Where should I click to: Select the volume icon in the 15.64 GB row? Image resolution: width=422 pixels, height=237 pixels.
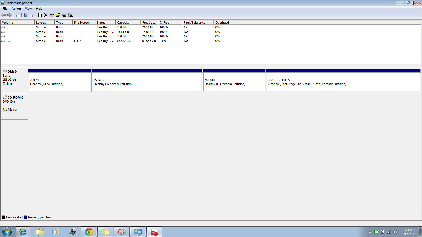3,32
